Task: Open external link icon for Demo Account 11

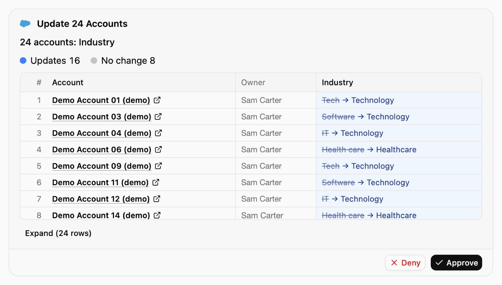Action: coord(156,182)
